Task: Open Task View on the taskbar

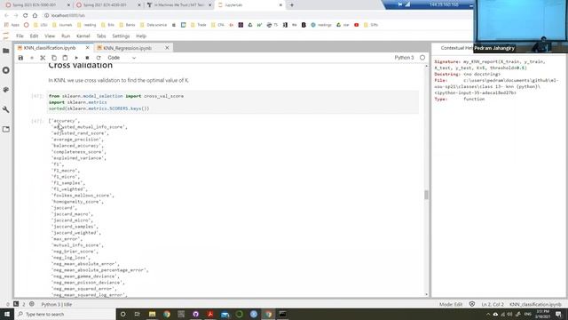Action: click(138, 314)
